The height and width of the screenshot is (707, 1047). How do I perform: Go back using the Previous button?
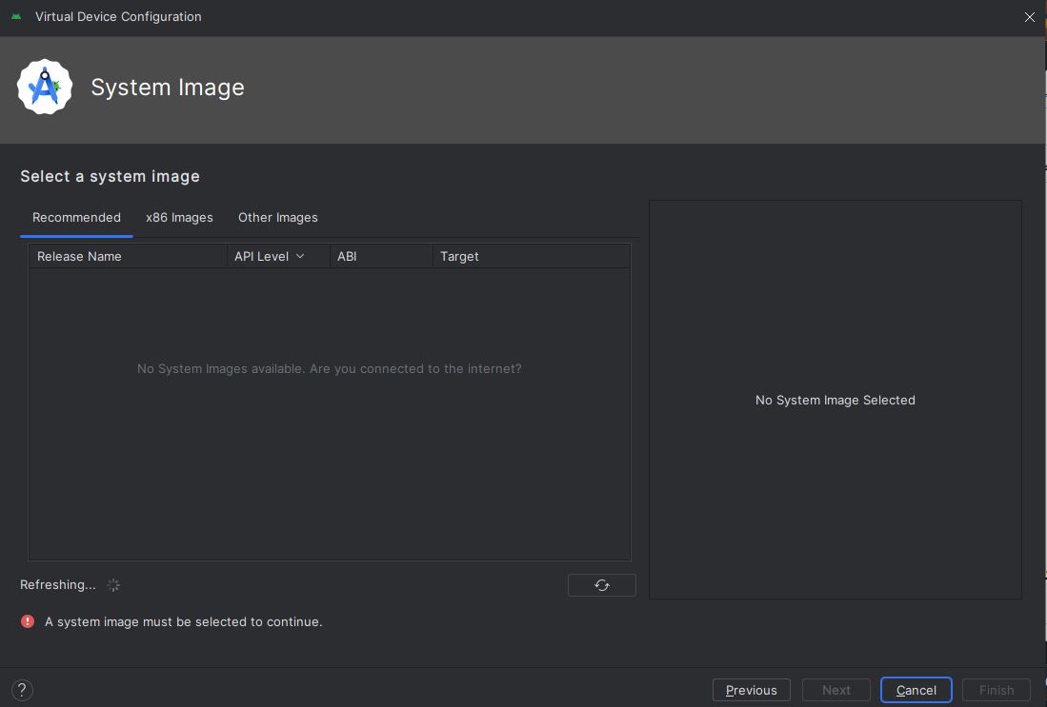point(752,690)
